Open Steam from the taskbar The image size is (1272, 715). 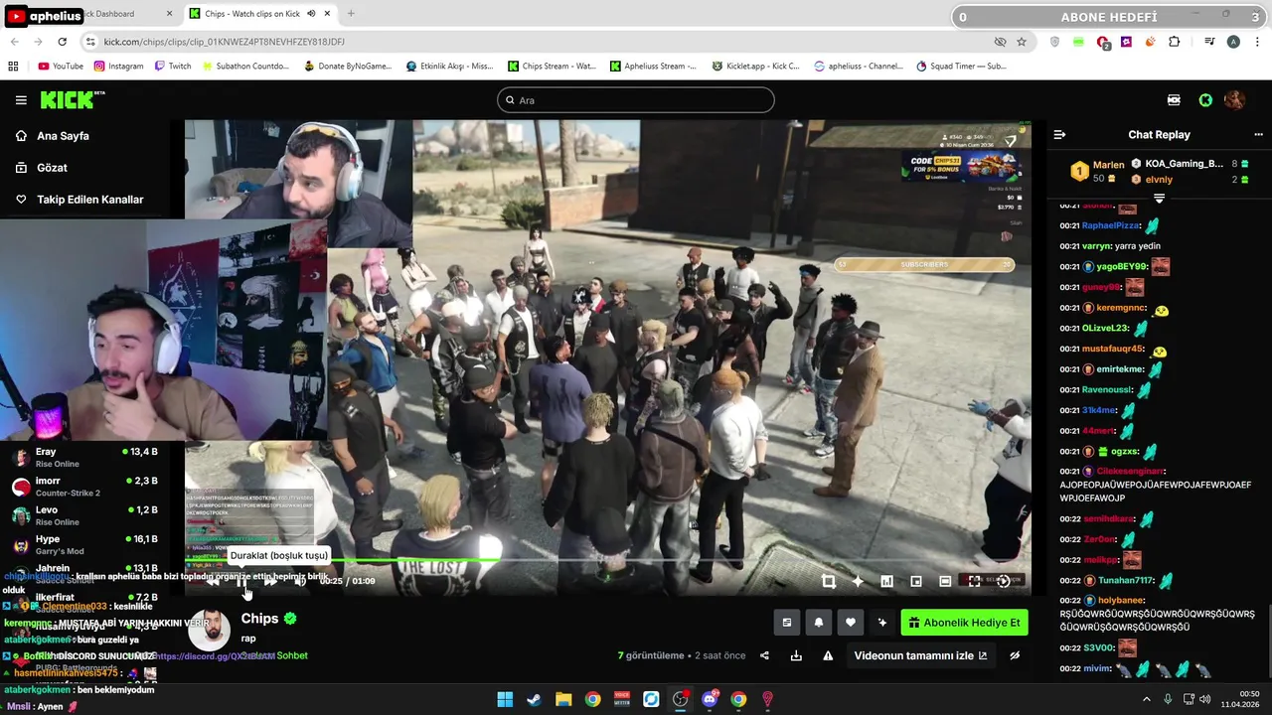pos(534,699)
